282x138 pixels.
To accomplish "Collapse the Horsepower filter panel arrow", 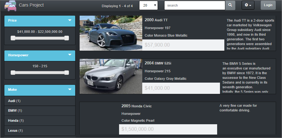I will 70,55.
